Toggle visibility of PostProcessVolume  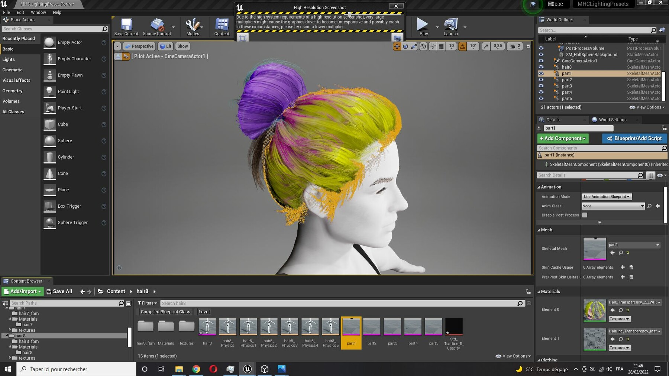pos(541,48)
